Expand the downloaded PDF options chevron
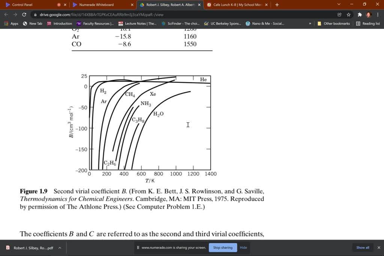Screen dimensions: 384x256 coord(59,248)
